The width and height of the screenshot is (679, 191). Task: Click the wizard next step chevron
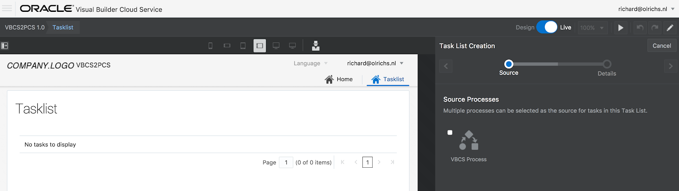tap(671, 66)
